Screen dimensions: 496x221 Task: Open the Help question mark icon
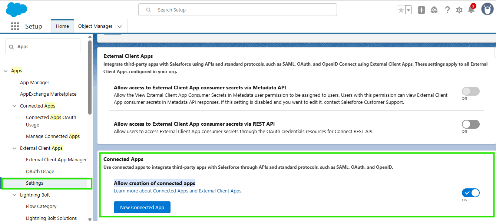447,10
